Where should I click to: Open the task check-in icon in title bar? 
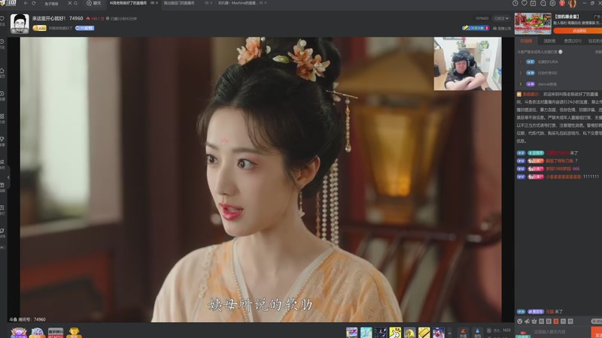tap(534, 3)
